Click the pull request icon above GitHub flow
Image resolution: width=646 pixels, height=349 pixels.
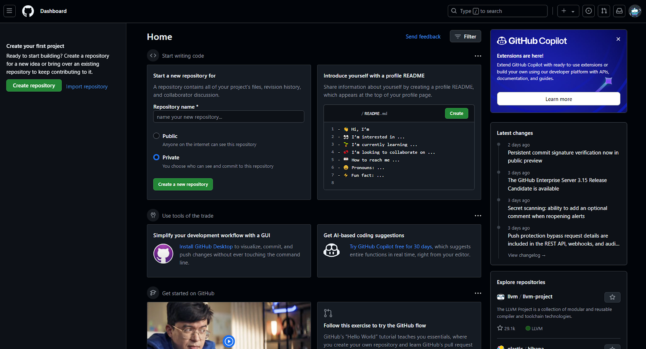tap(328, 313)
